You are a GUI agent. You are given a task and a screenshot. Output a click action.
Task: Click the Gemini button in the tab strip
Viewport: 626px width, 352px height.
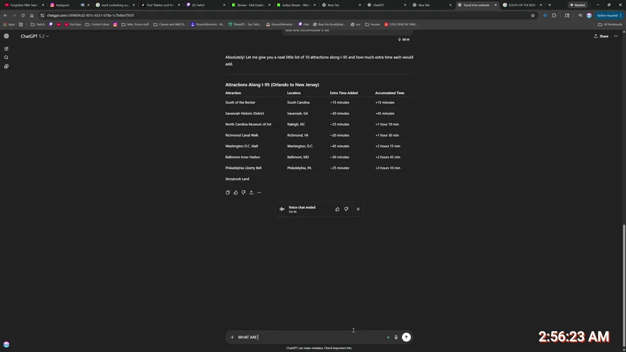point(578,5)
